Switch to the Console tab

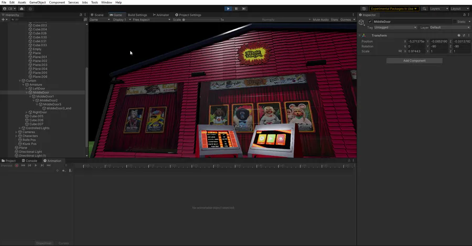(x=29, y=161)
